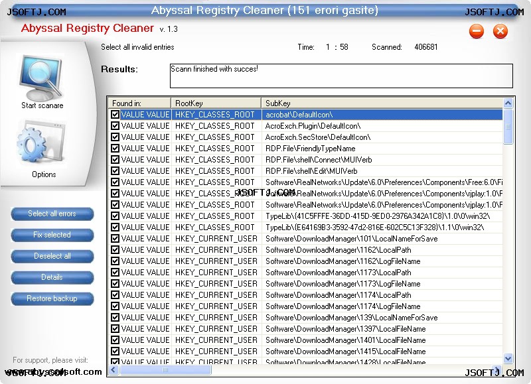
Task: Sort by the RootKey column header
Action: point(216,103)
